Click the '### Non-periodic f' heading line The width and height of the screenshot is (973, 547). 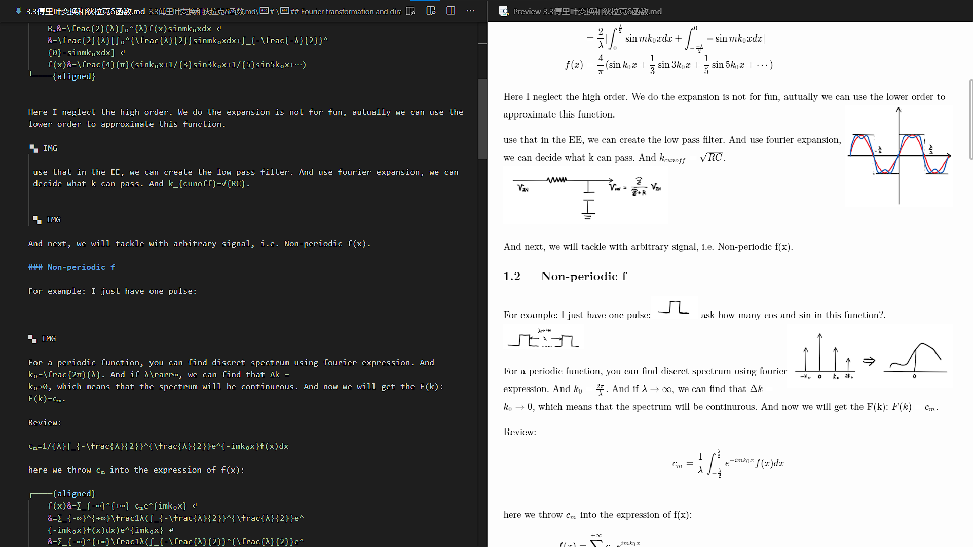tap(72, 267)
